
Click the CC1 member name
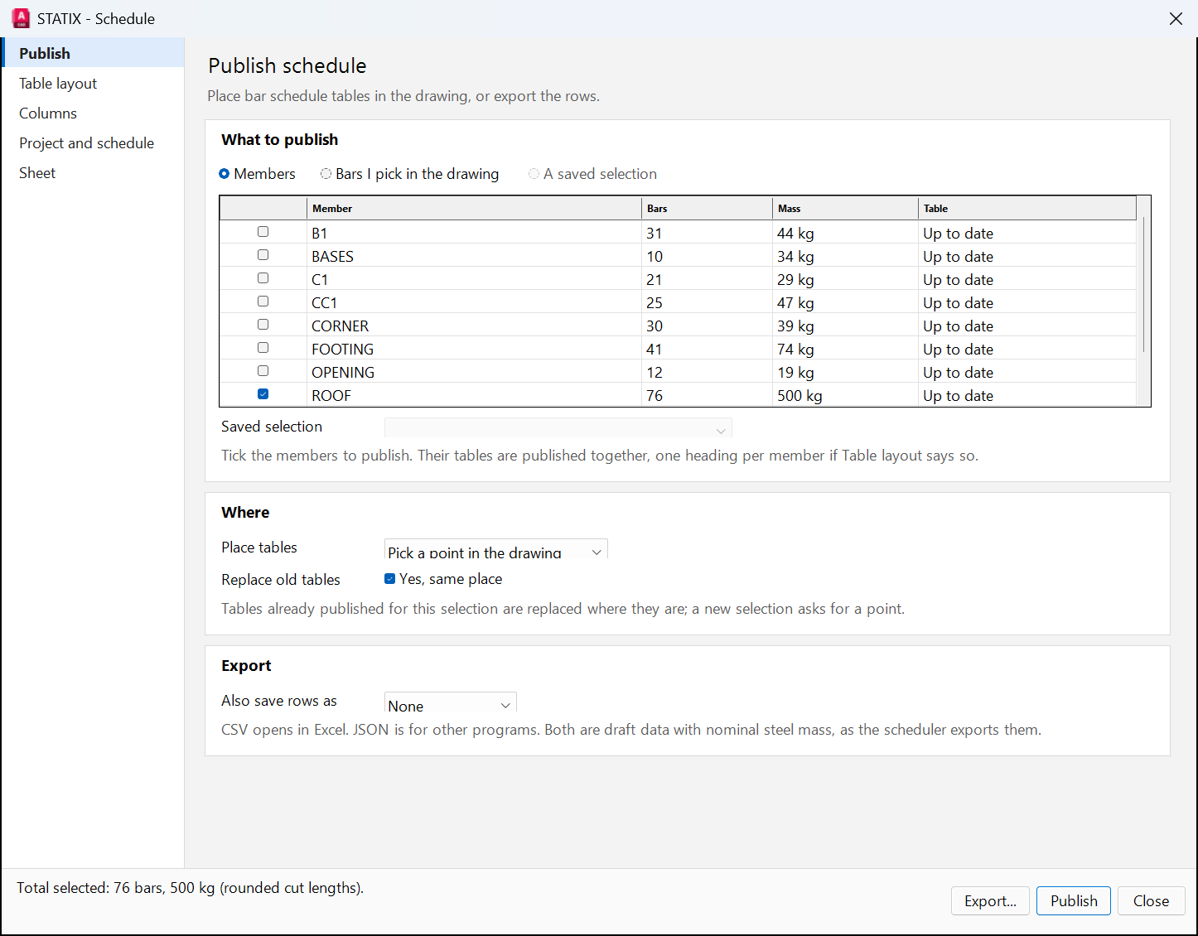[324, 303]
